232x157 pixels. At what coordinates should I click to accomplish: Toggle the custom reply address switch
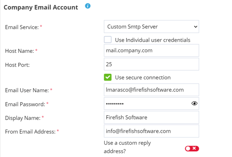pos(192,149)
